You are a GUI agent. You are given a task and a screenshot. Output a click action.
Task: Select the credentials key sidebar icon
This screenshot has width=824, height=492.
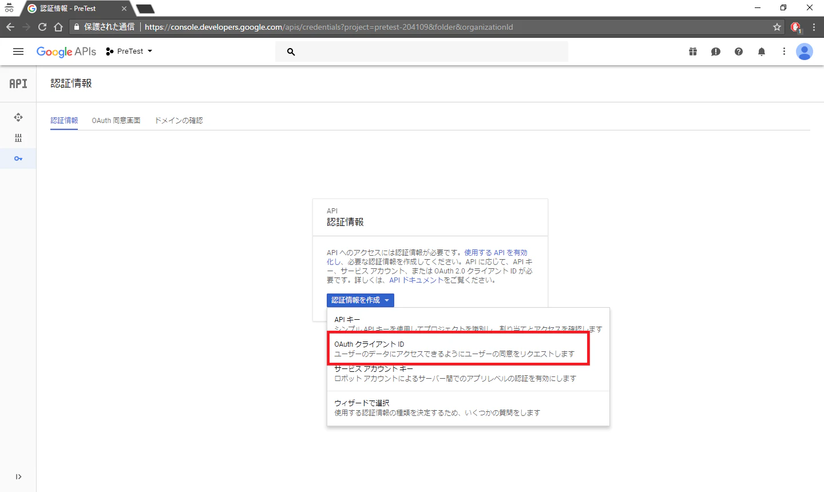pos(18,158)
